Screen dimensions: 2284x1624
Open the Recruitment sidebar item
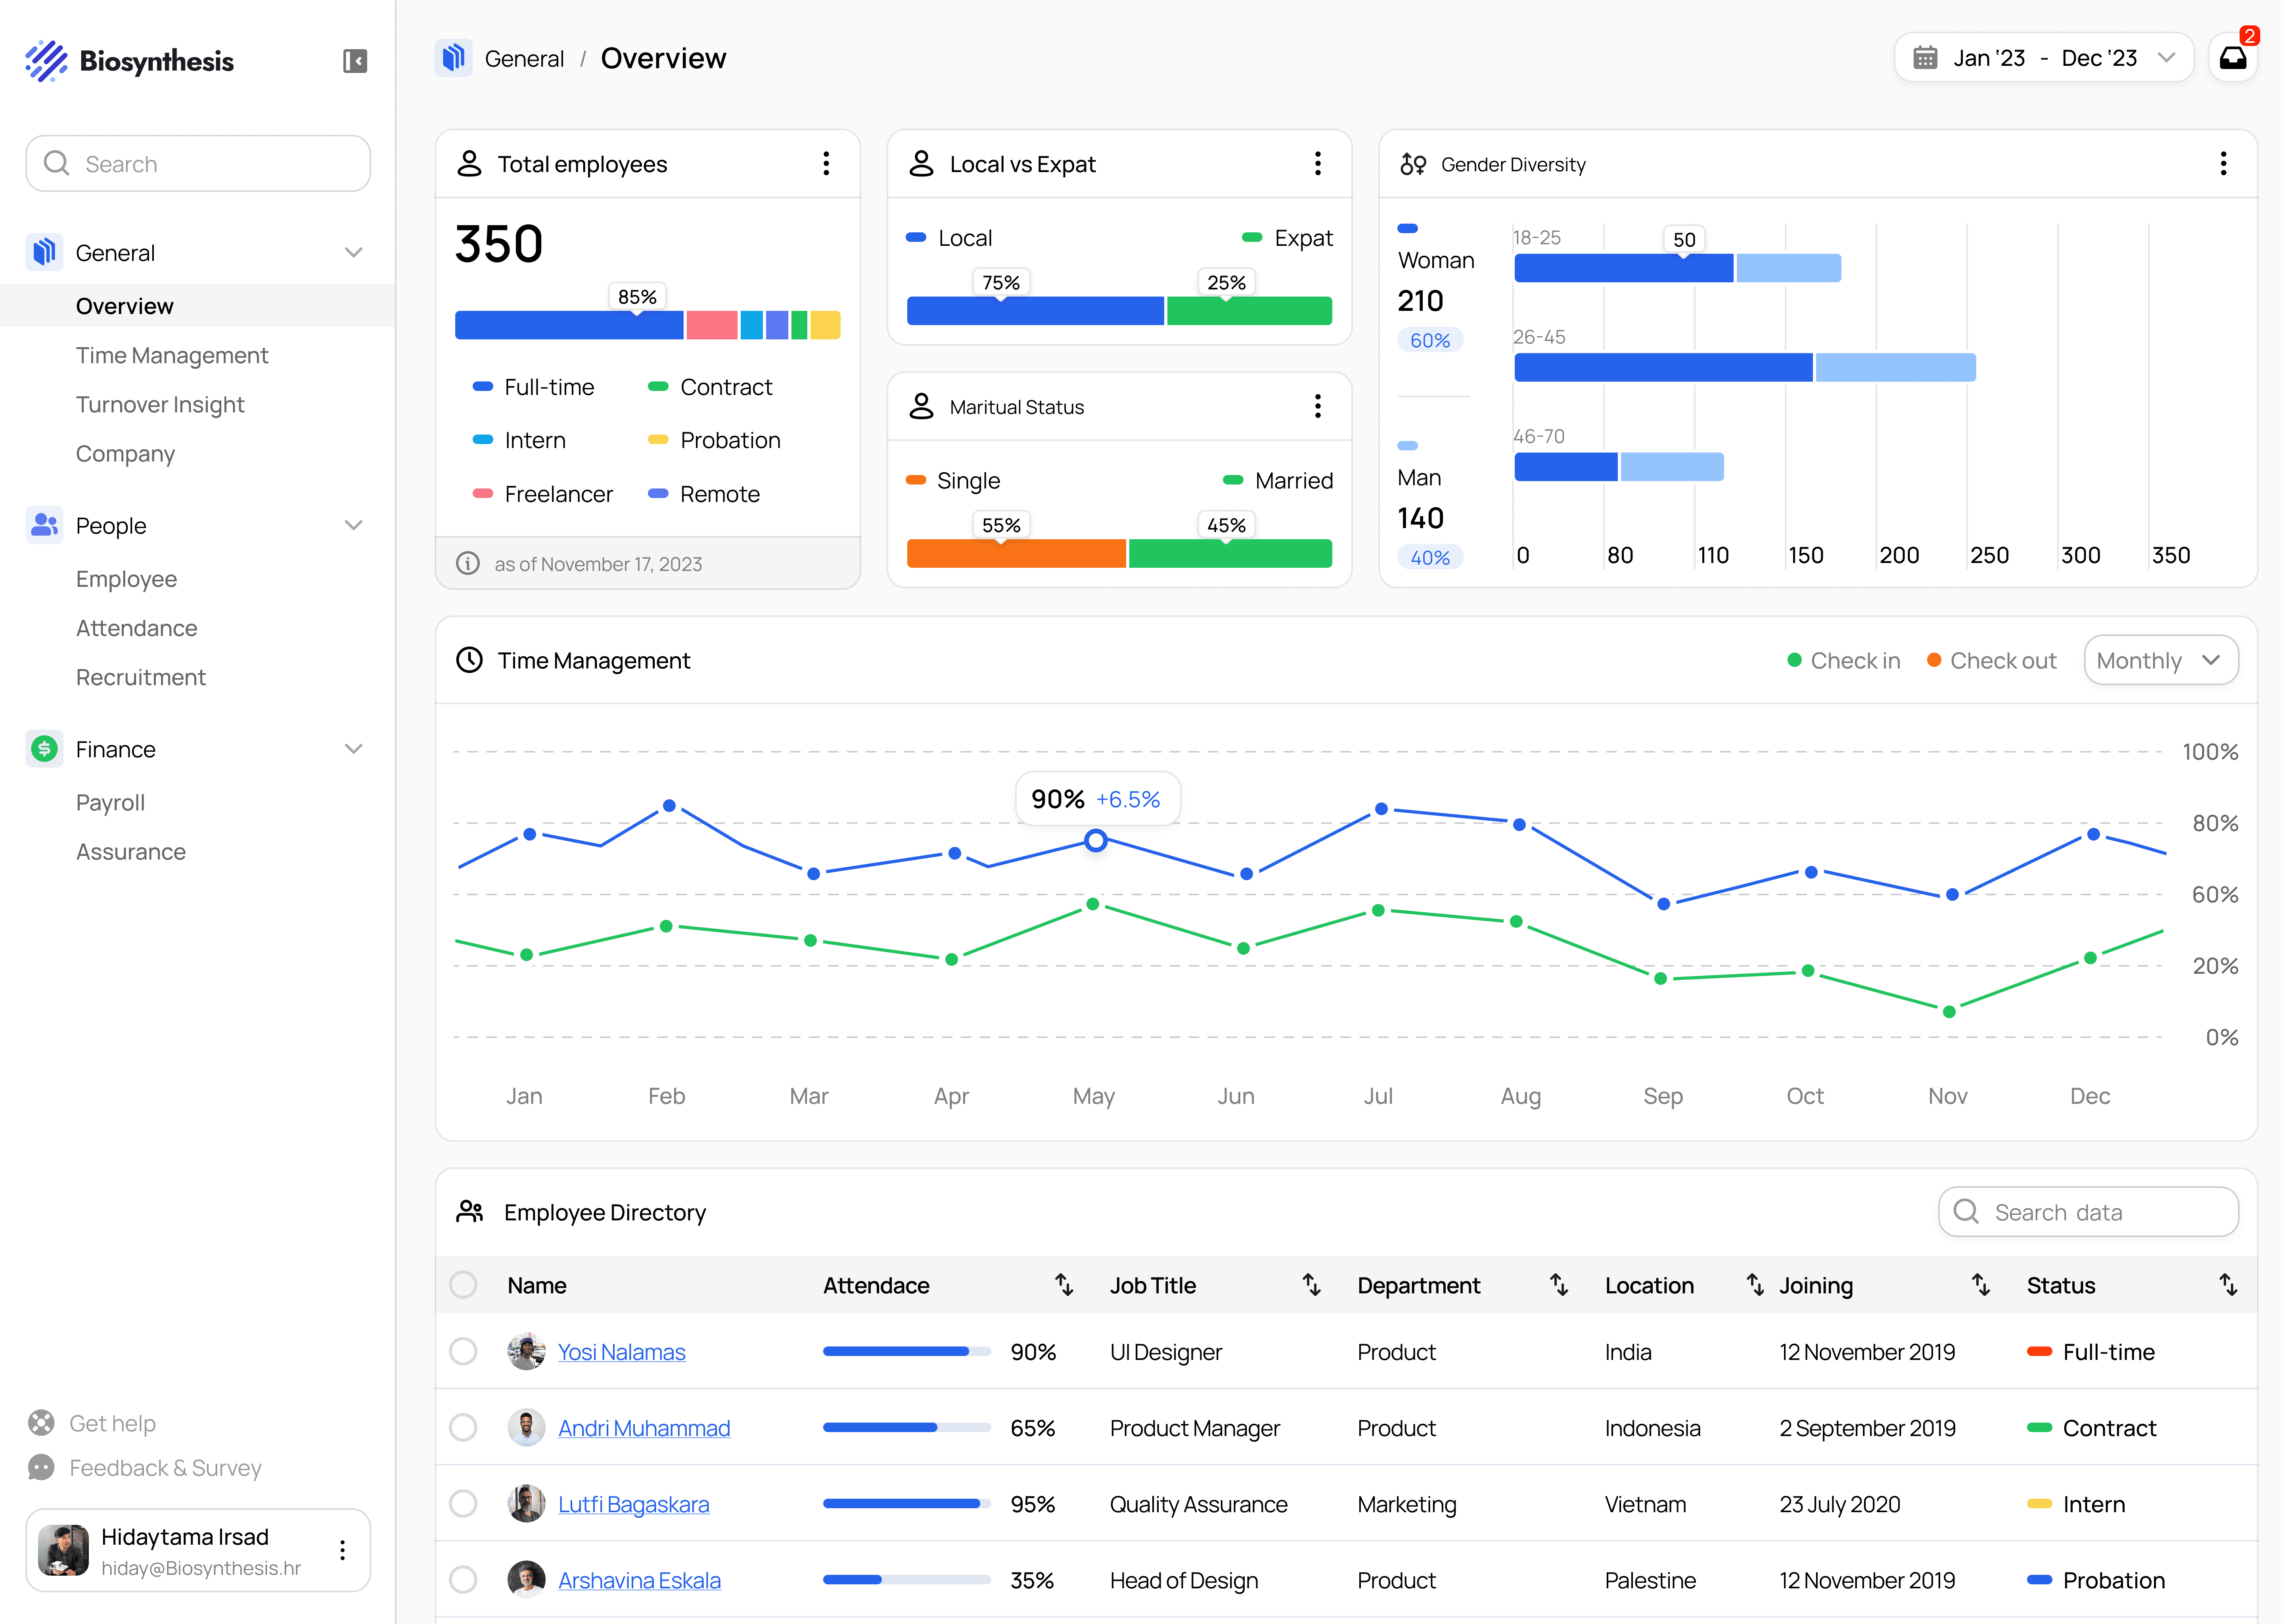pos(141,678)
